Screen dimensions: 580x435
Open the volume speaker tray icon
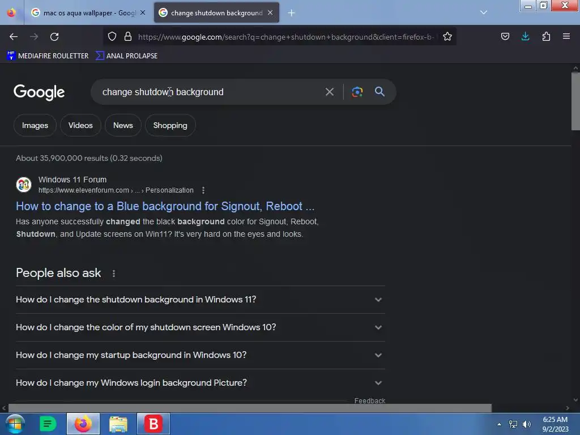[x=527, y=424]
